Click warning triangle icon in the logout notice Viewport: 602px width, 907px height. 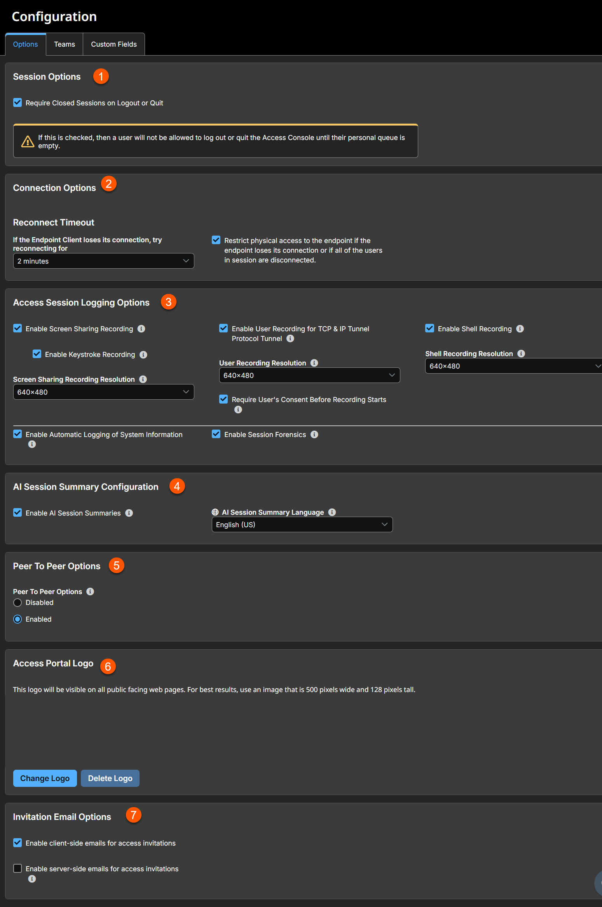28,142
